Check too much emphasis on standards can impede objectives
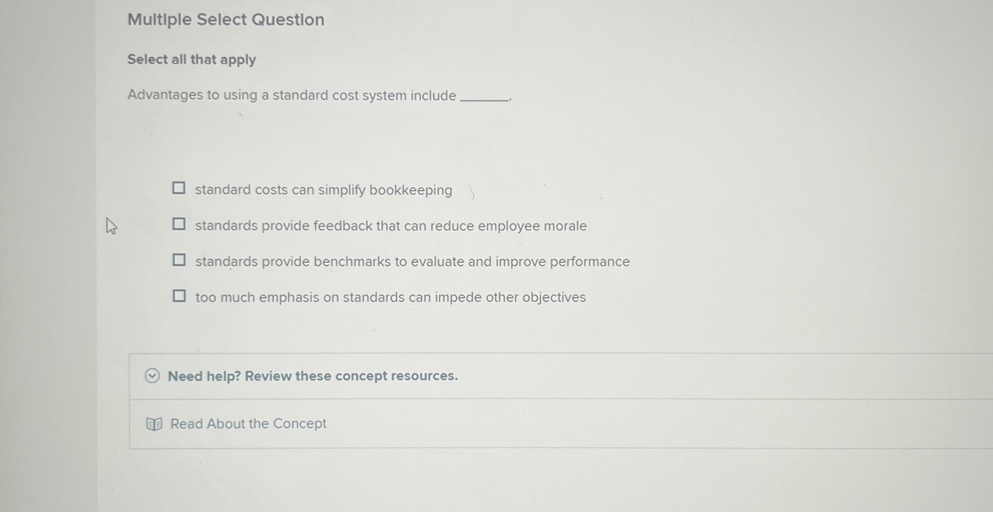 coord(179,295)
